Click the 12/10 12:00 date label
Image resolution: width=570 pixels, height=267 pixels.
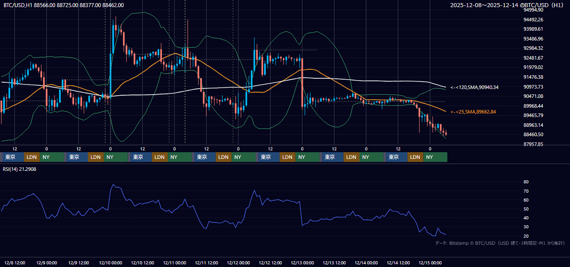coord(142,263)
